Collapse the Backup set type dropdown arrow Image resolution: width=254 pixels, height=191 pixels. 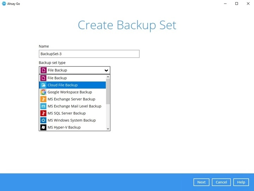pyautogui.click(x=106, y=70)
